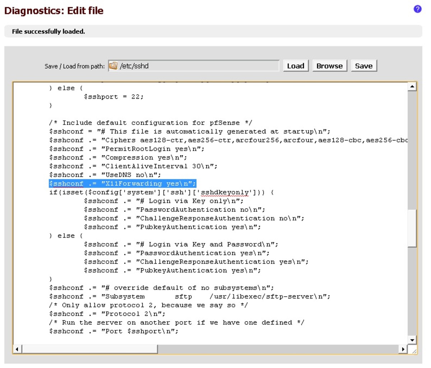
Task: Click the highlighted X11Forwarding line
Action: pyautogui.click(x=122, y=183)
